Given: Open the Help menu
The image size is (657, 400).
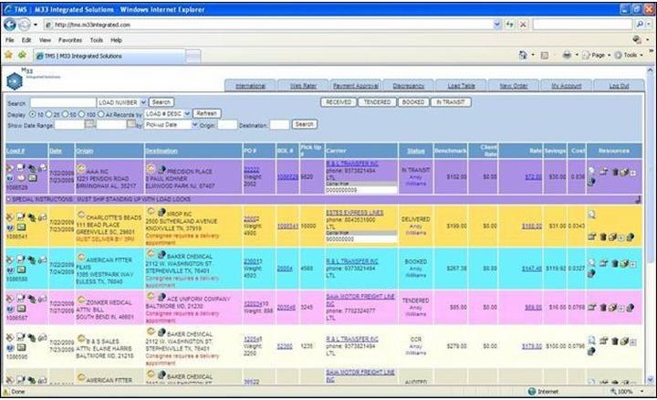Looking at the screenshot, I should 116,40.
